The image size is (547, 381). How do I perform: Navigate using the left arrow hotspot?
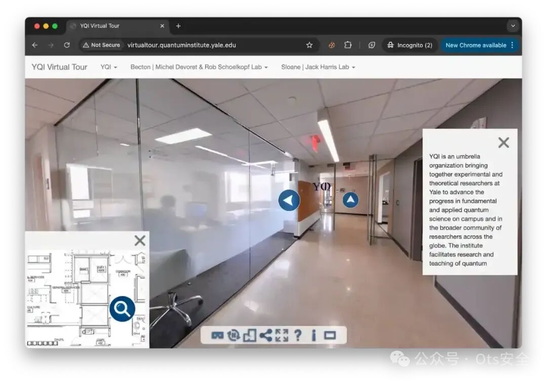click(289, 200)
